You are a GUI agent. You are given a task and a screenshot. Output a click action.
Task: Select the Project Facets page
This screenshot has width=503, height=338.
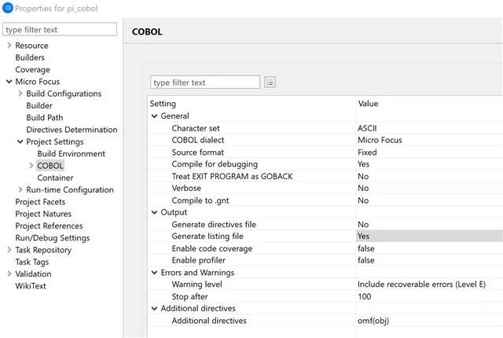[x=40, y=202]
